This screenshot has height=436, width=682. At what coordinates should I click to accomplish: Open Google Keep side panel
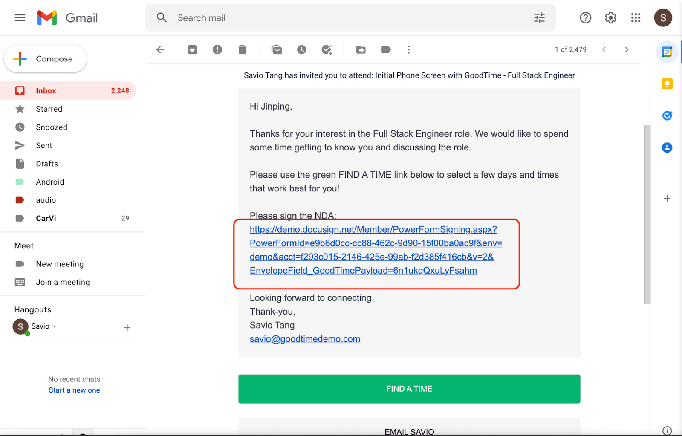point(667,84)
